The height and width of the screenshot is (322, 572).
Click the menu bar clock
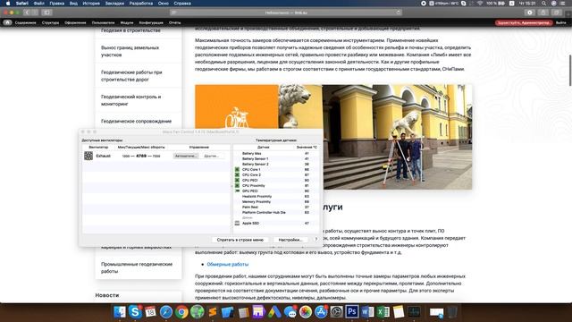click(527, 4)
